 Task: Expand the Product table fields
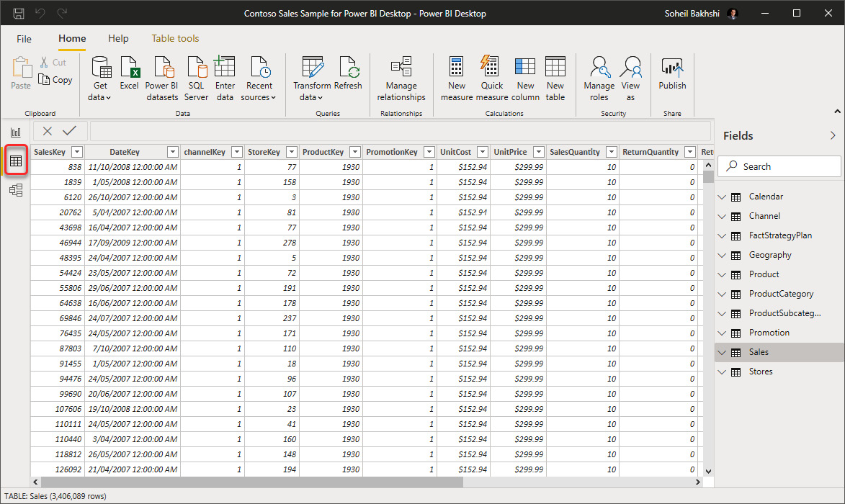(722, 274)
